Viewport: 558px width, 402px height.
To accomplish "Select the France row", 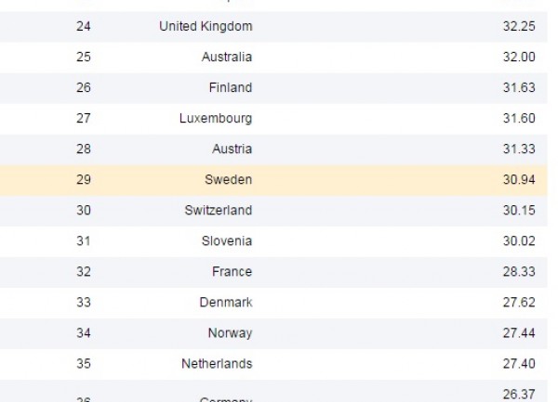I will [273, 272].
